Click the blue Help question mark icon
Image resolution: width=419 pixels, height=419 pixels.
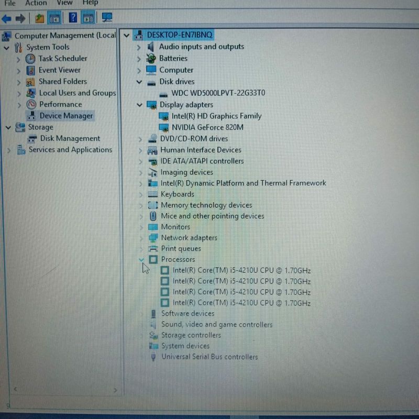pos(73,18)
